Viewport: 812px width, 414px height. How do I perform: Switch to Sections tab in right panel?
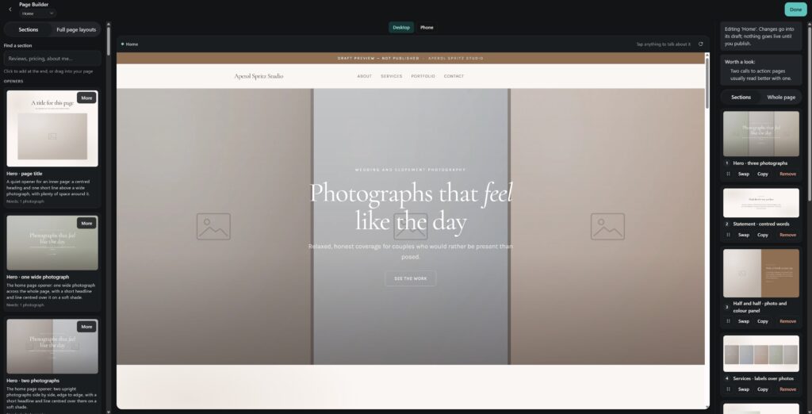[x=741, y=97]
